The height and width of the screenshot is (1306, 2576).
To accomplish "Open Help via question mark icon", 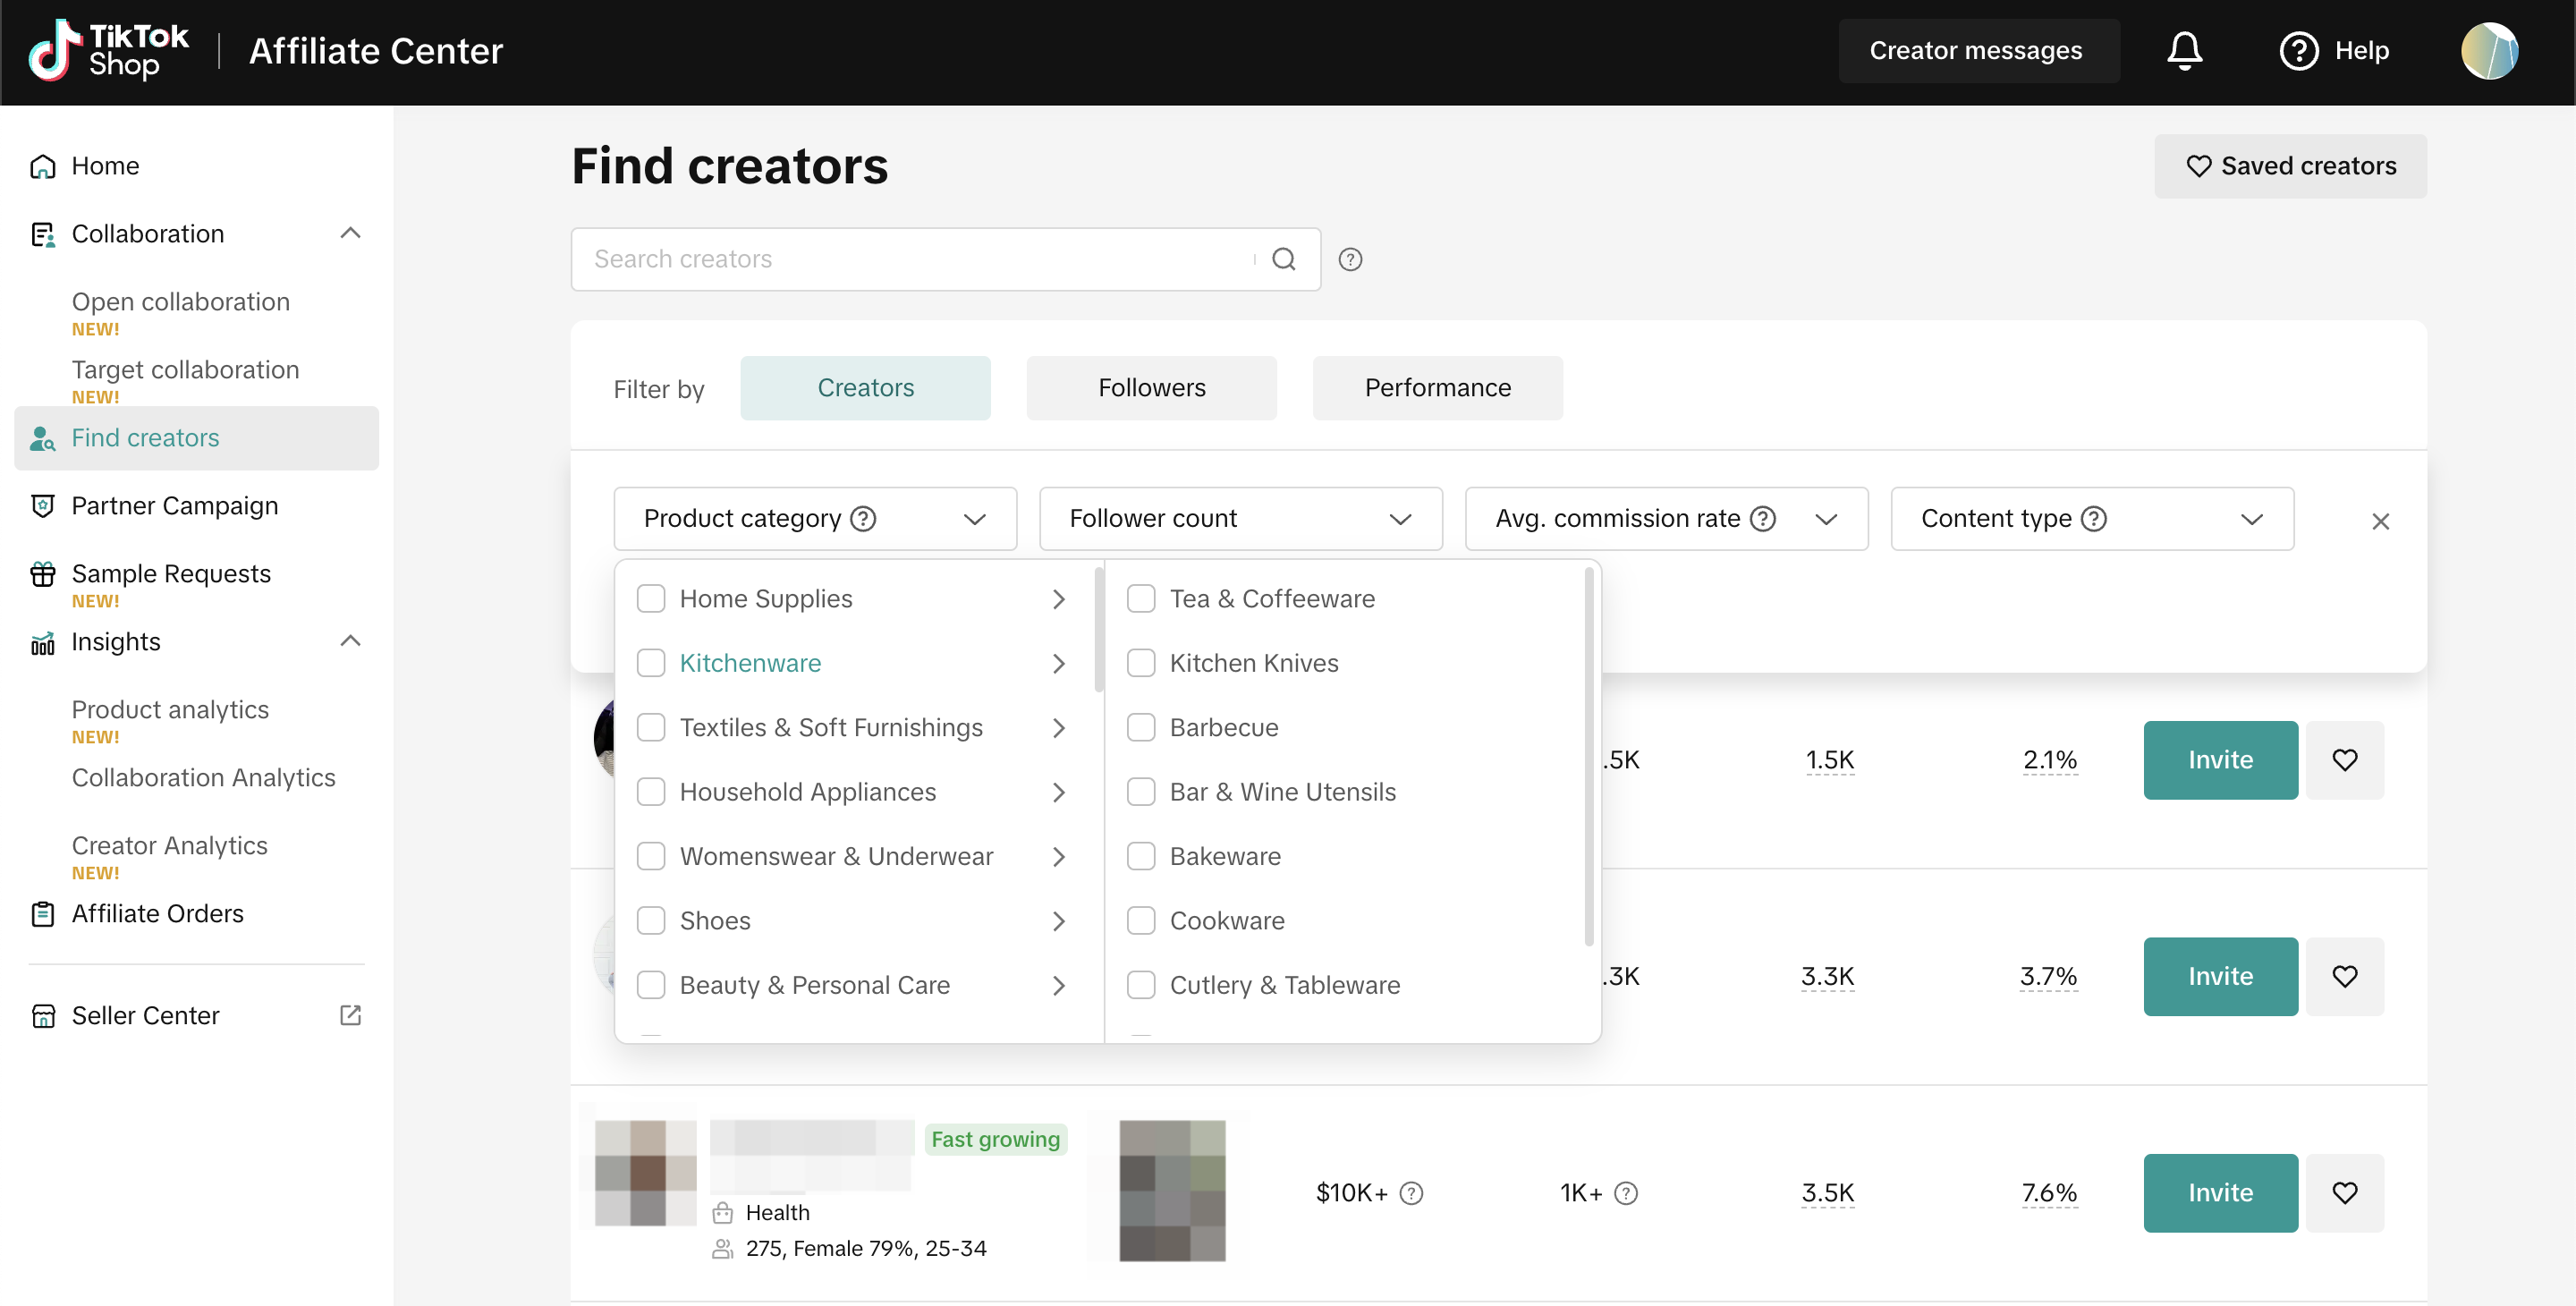I will tap(2298, 50).
